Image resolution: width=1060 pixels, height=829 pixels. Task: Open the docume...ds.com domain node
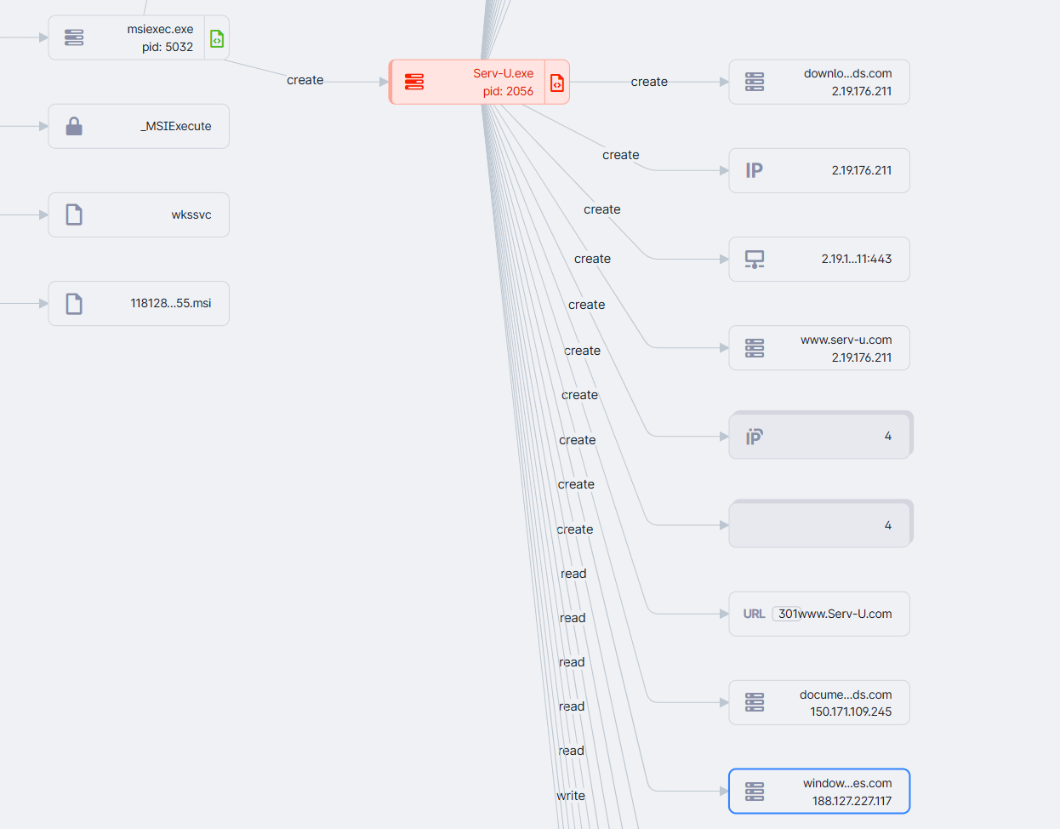819,702
